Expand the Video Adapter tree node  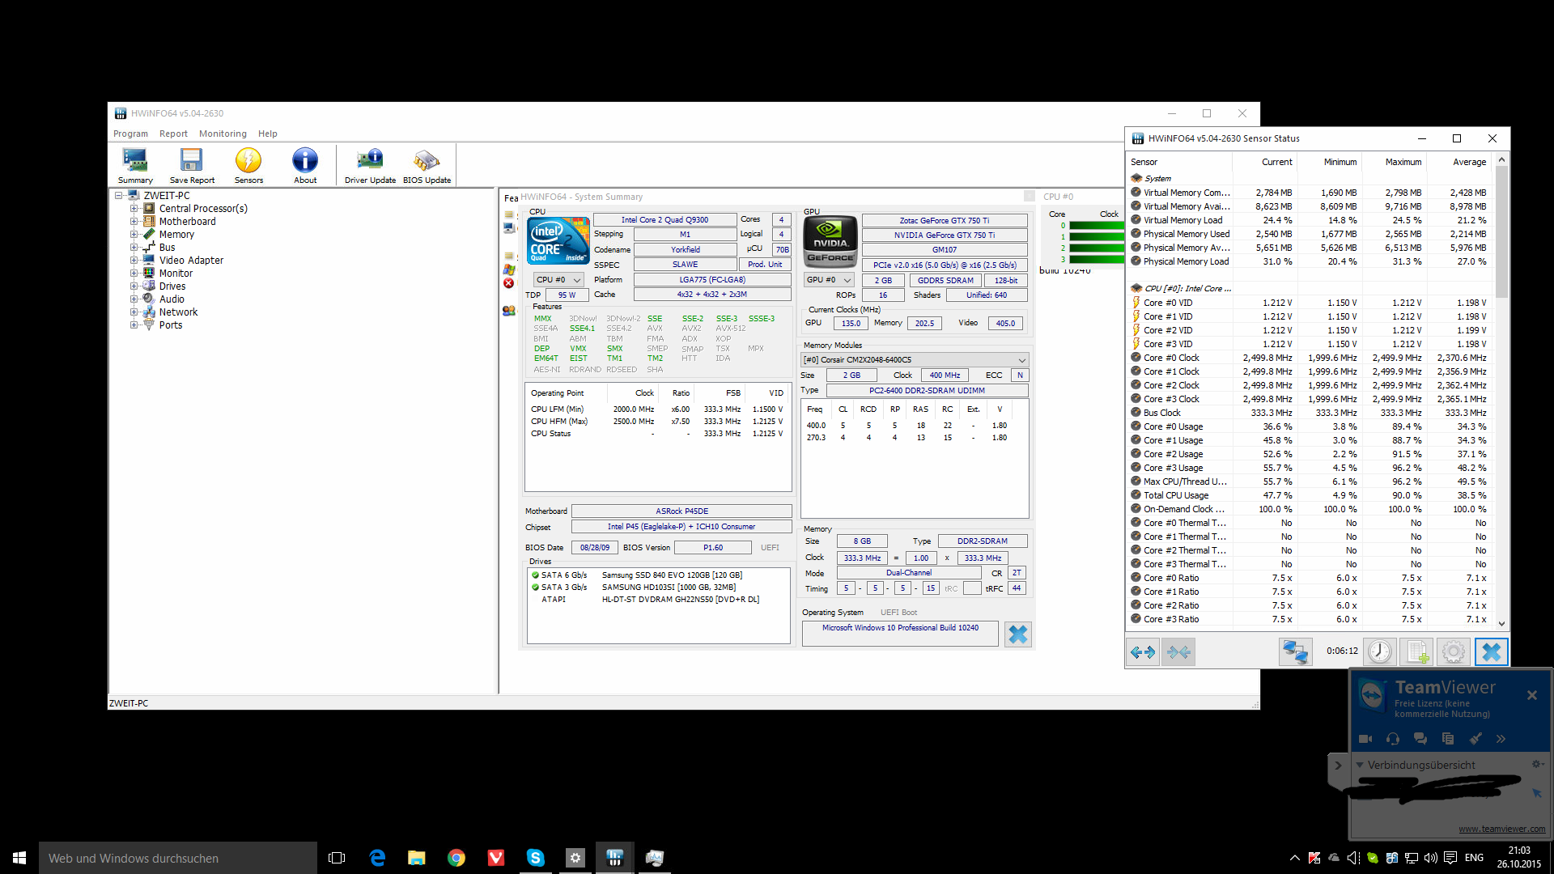tap(134, 261)
